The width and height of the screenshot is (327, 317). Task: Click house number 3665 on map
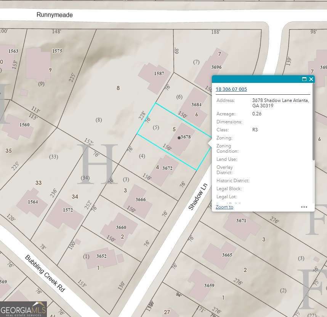[227, 255]
